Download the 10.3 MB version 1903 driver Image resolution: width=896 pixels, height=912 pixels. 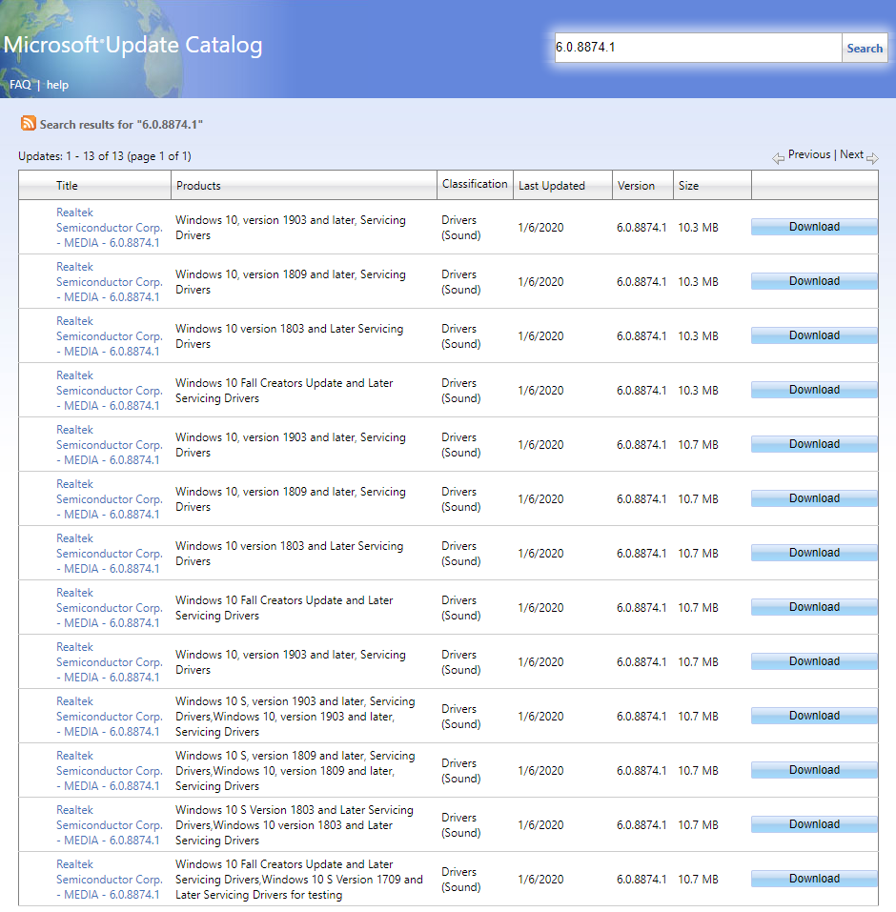pos(814,227)
